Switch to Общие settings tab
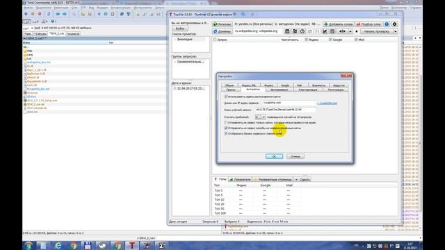 [x=229, y=85]
